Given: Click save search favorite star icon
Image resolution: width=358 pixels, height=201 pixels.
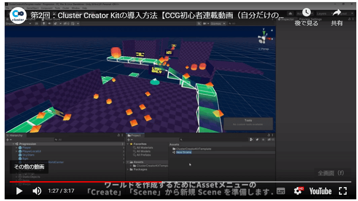Looking at the screenshot, I should click(263, 140).
